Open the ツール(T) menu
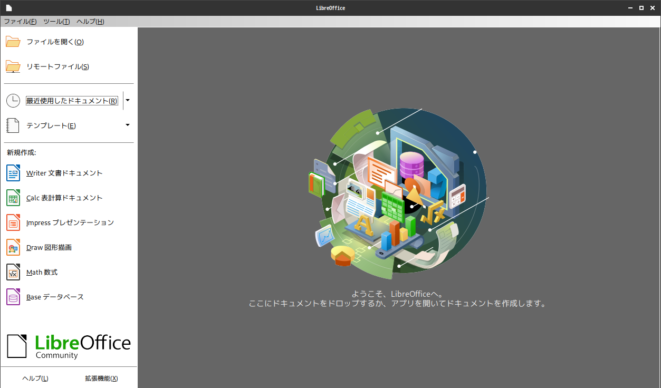The image size is (661, 388). point(56,22)
